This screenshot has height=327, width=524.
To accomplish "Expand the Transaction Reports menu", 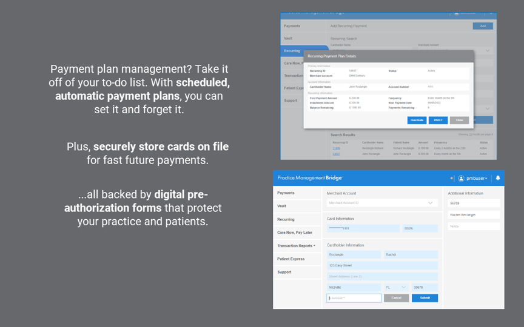I will 296,246.
